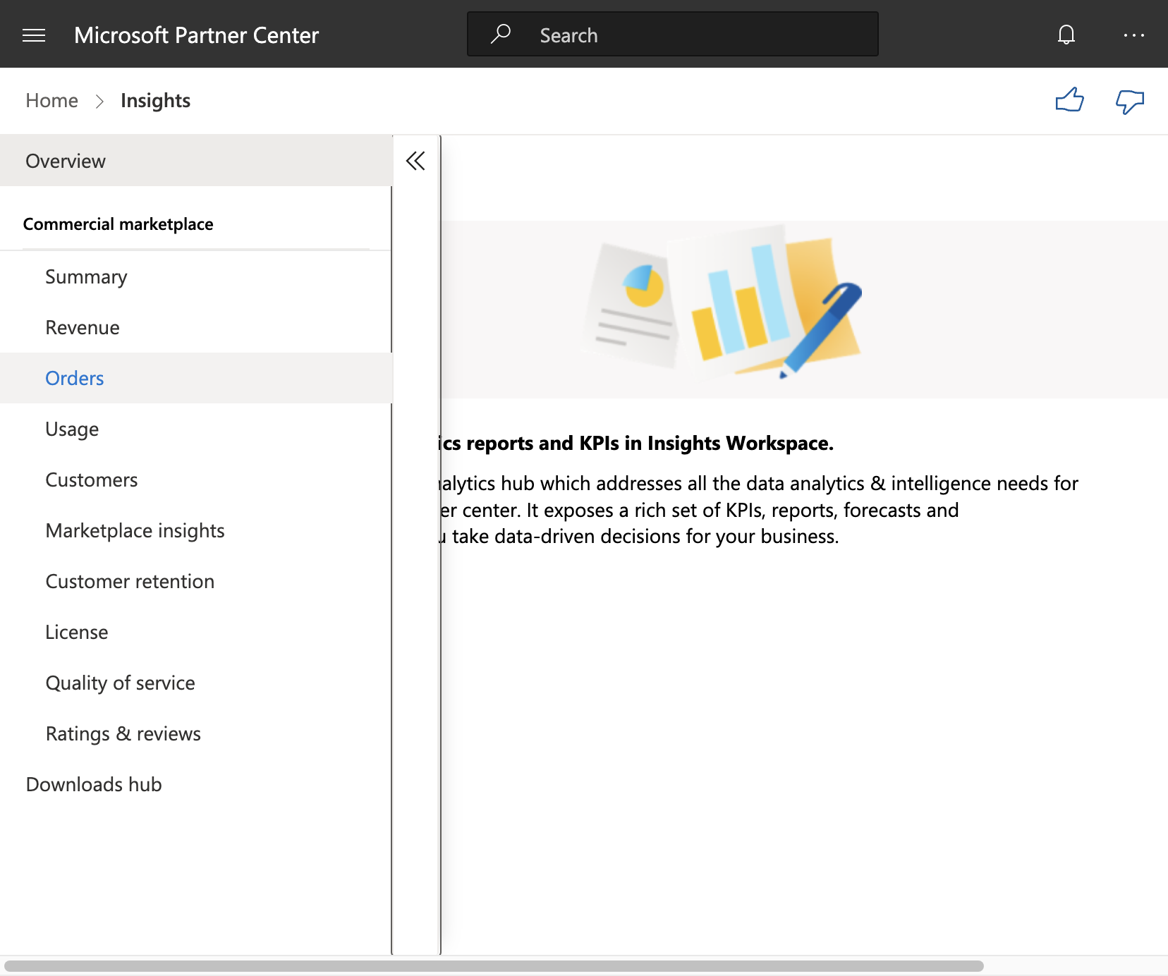Give thumbs down feedback
The height and width of the screenshot is (976, 1168).
click(x=1130, y=102)
